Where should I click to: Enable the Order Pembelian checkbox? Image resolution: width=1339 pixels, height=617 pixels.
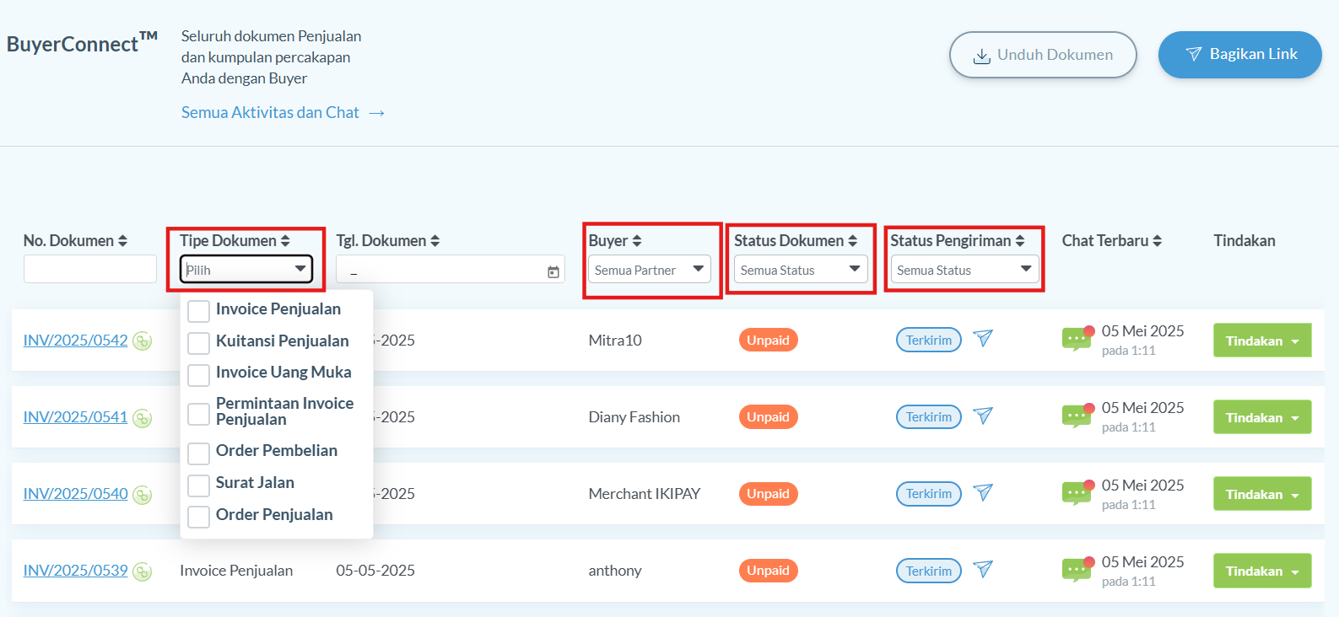tap(198, 453)
